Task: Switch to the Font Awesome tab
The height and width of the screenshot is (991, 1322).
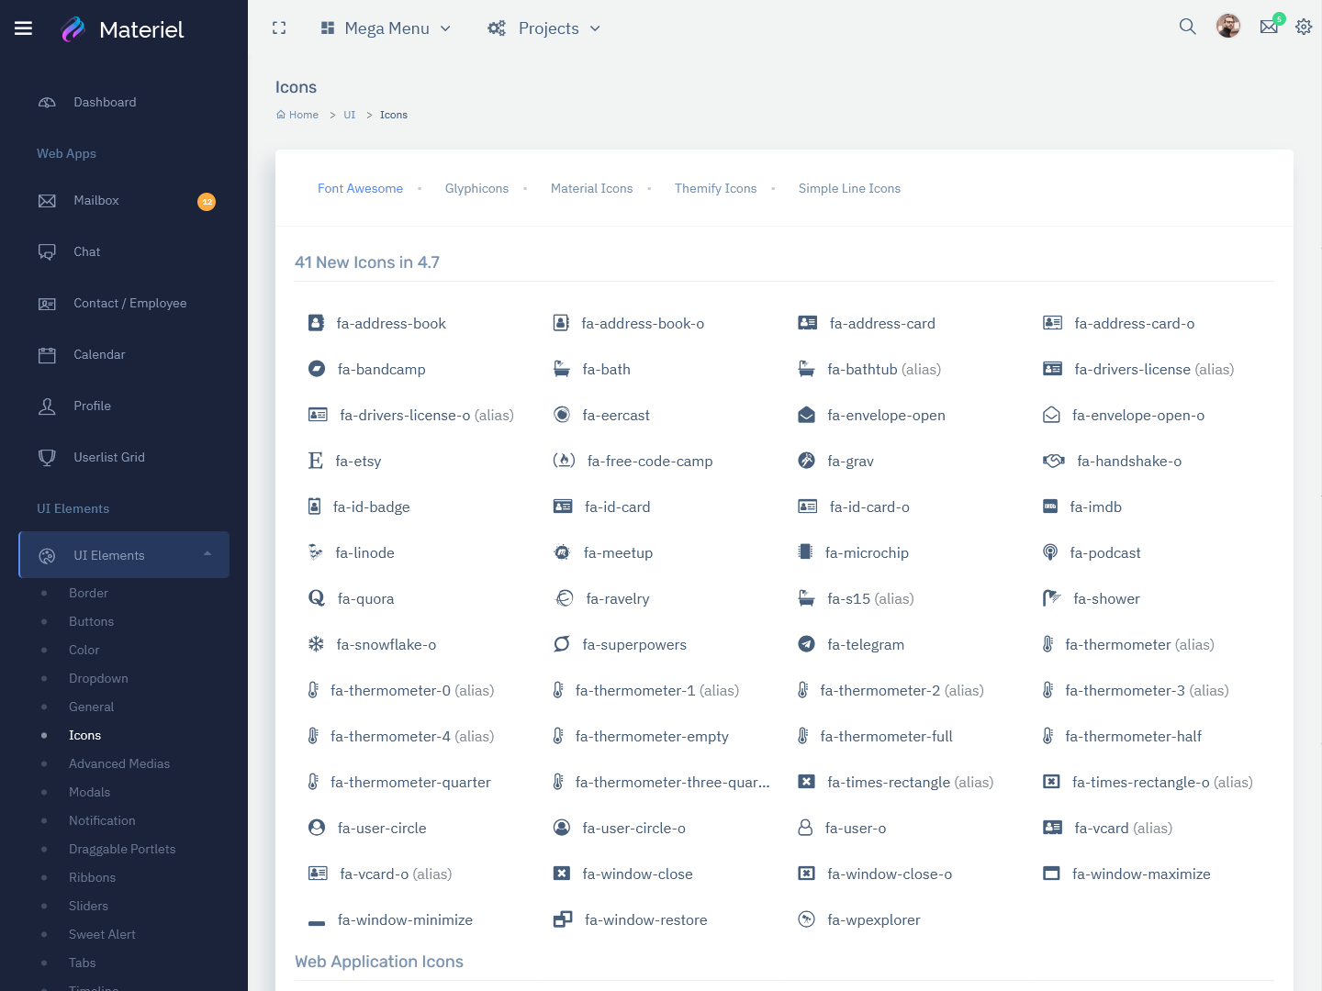Action: (x=360, y=188)
